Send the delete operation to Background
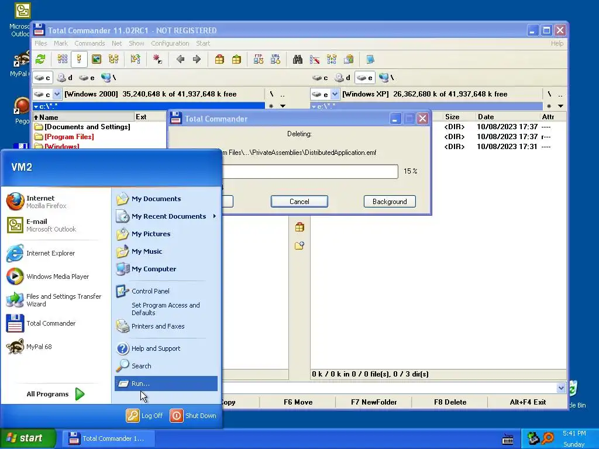This screenshot has height=449, width=599. [x=390, y=202]
